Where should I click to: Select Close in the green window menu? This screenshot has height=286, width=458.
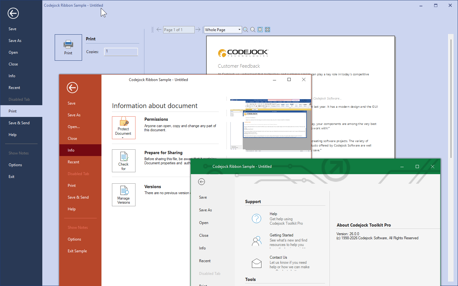[213, 235]
